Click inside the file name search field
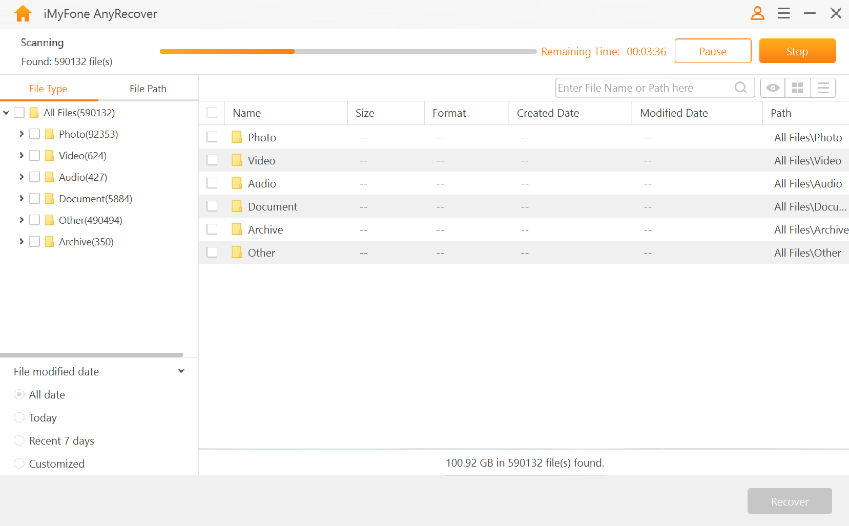The width and height of the screenshot is (849, 526). (x=640, y=88)
